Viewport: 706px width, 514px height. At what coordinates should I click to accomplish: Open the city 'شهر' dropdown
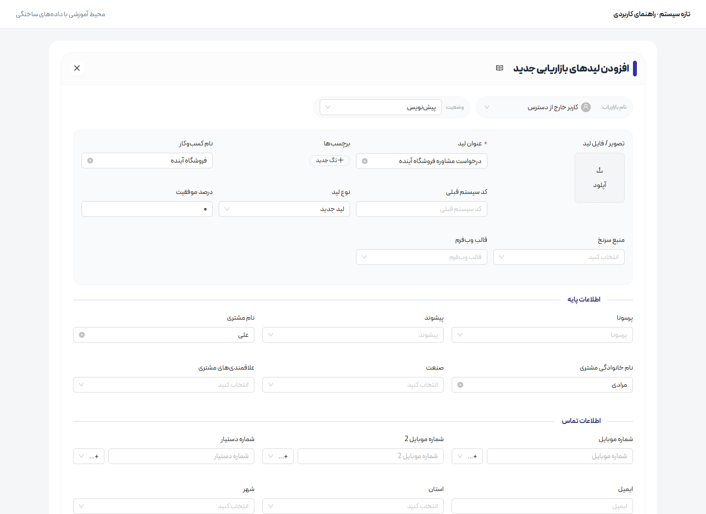click(164, 506)
